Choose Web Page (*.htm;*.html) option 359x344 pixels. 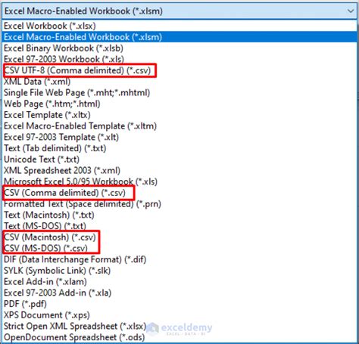click(179, 104)
